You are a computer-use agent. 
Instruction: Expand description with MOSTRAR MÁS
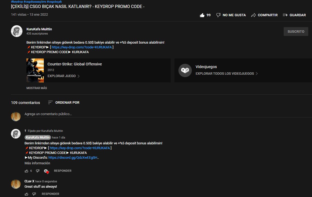click(37, 88)
